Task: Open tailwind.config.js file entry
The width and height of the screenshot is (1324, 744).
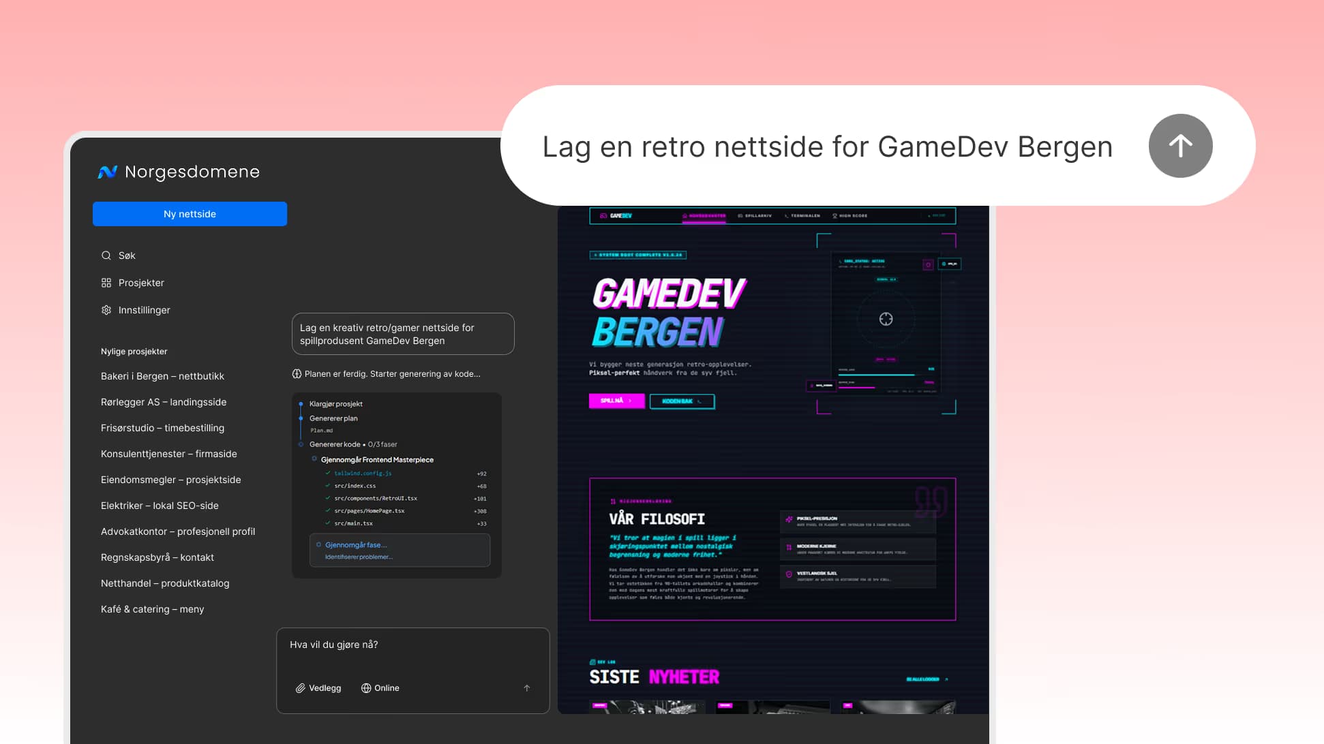Action: point(363,473)
